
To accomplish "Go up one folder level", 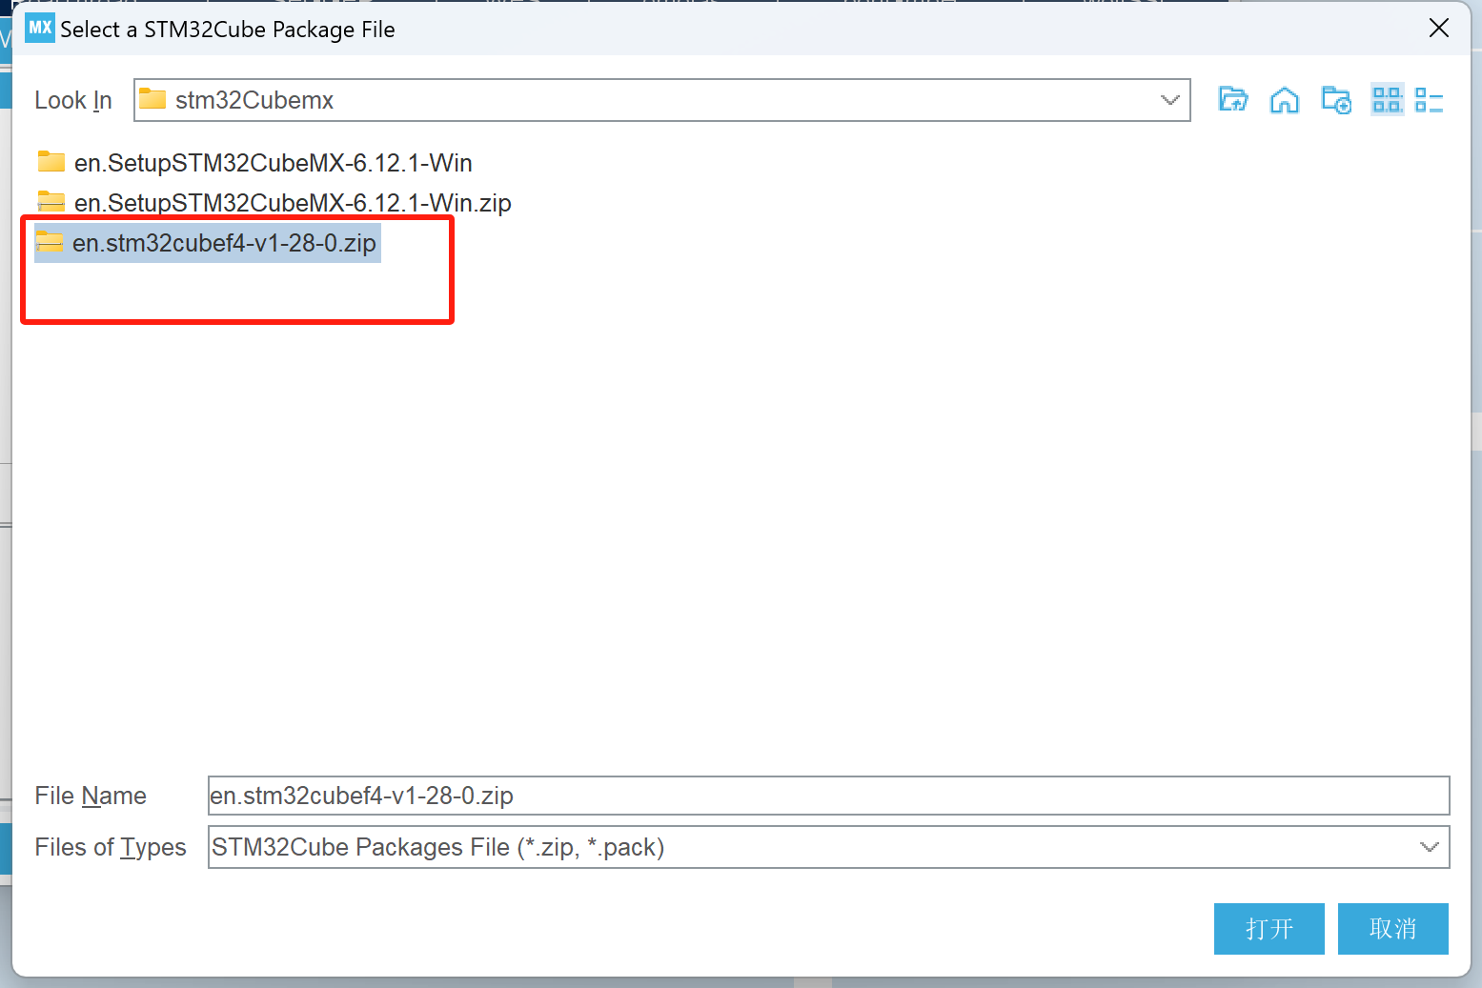I will coord(1233,99).
